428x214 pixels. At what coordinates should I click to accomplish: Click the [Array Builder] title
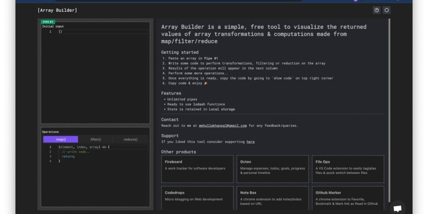click(57, 10)
